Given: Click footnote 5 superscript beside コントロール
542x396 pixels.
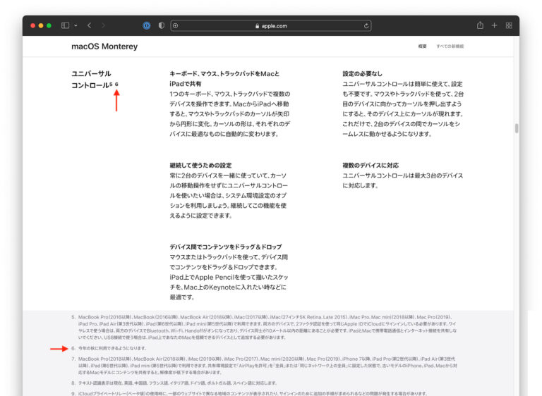Looking at the screenshot, I should click(111, 84).
